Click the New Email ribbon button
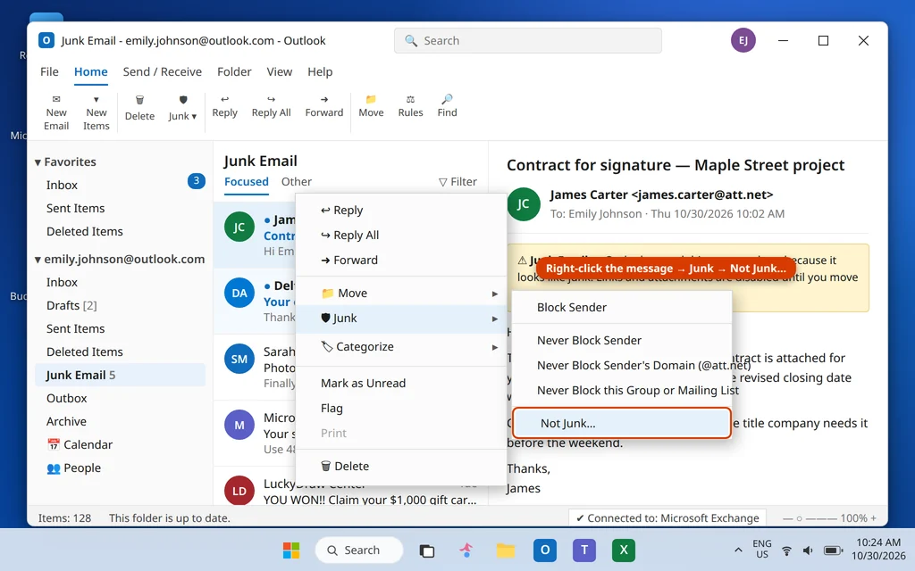 coord(56,112)
